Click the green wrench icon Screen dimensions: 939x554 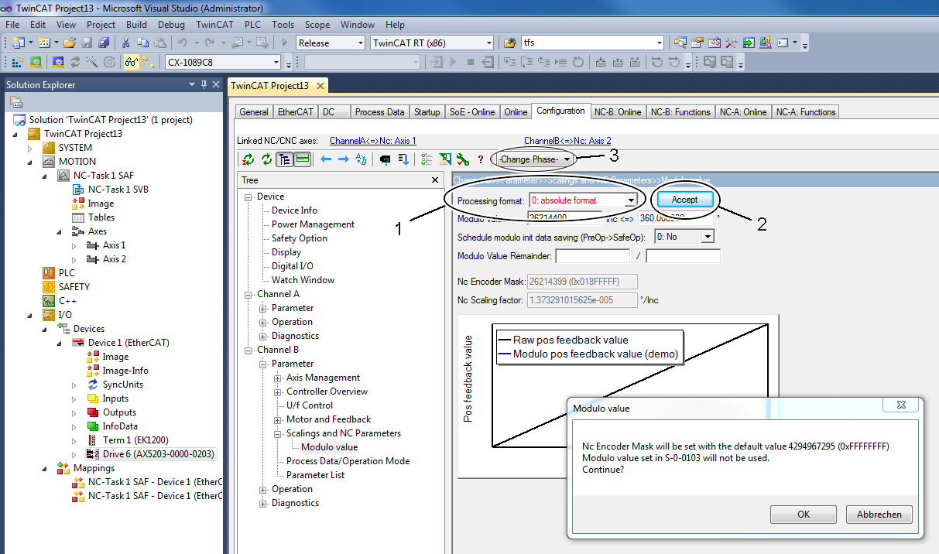pyautogui.click(x=463, y=159)
